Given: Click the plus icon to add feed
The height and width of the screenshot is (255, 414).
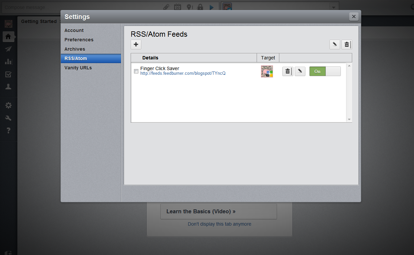Looking at the screenshot, I should point(136,44).
